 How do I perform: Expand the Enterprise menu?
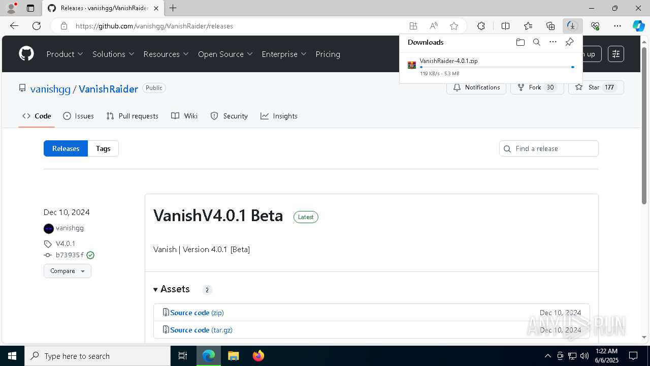tap(284, 54)
